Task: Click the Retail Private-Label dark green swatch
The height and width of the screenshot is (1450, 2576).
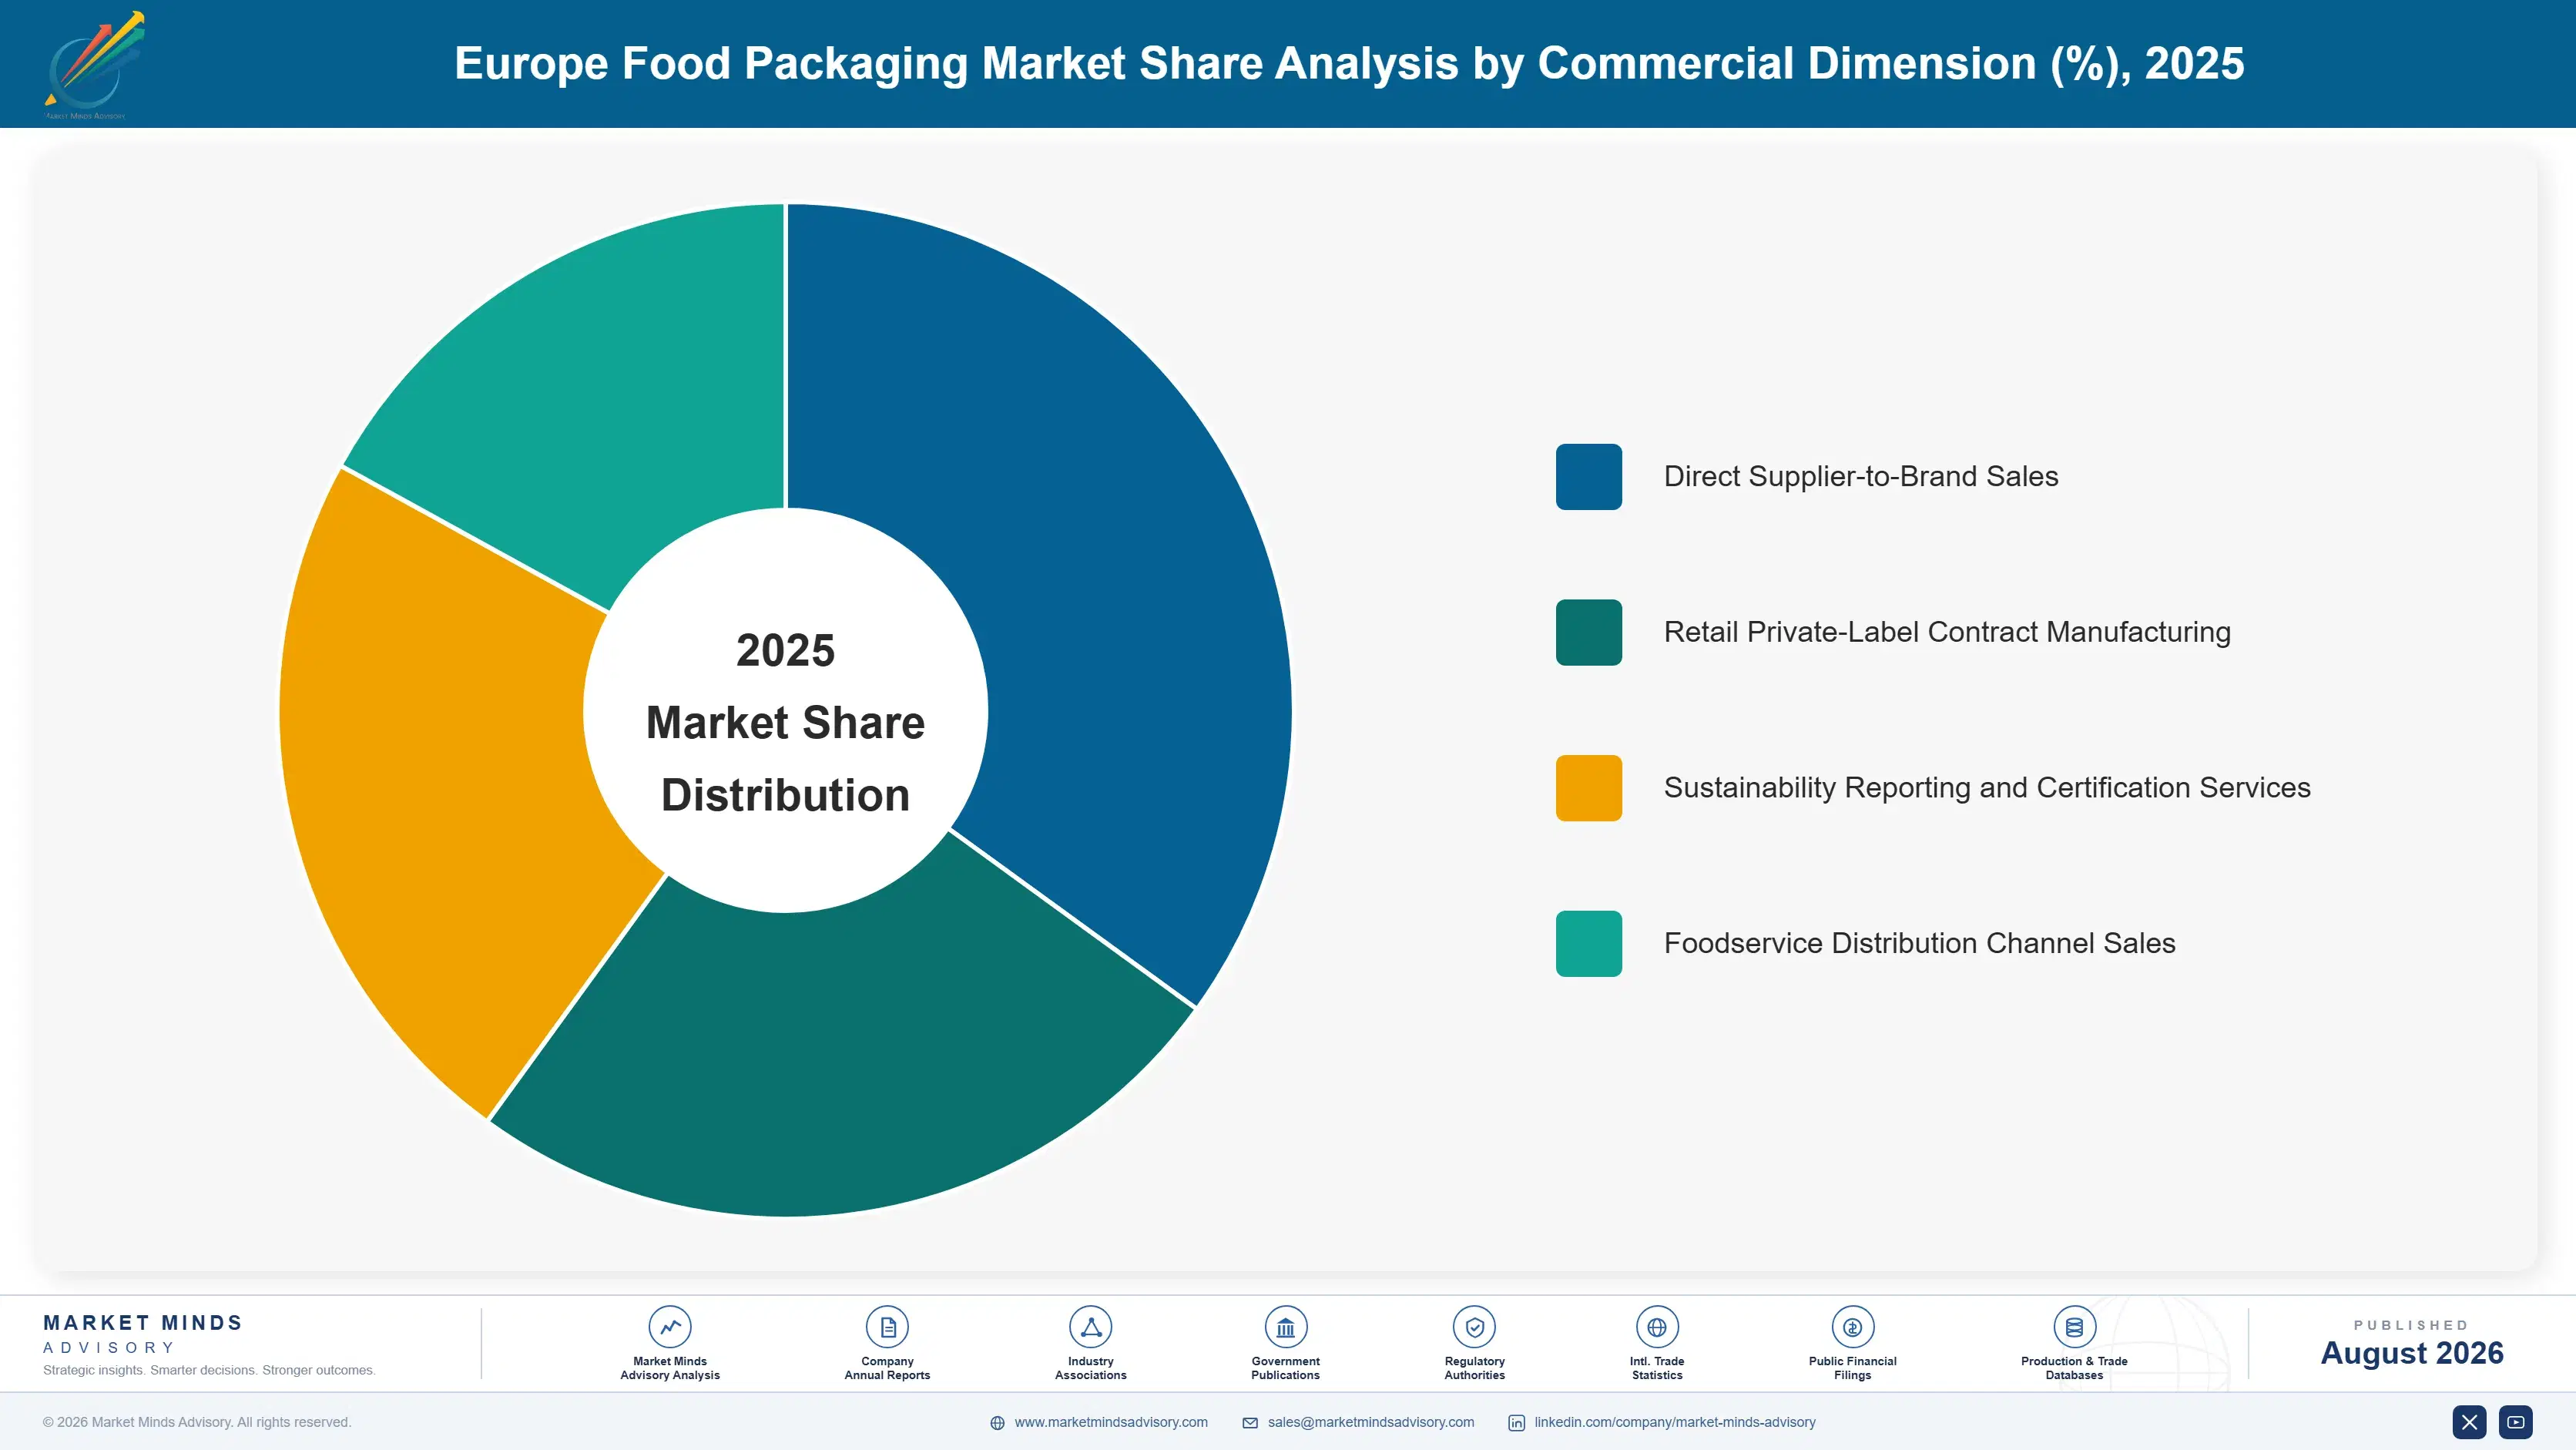Action: 1589,632
